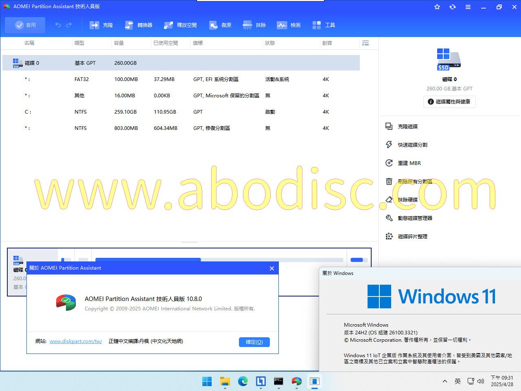Click Wipe hard drive (抹除硬碟) option
Viewport: 521px width, 391px height.
click(x=402, y=200)
